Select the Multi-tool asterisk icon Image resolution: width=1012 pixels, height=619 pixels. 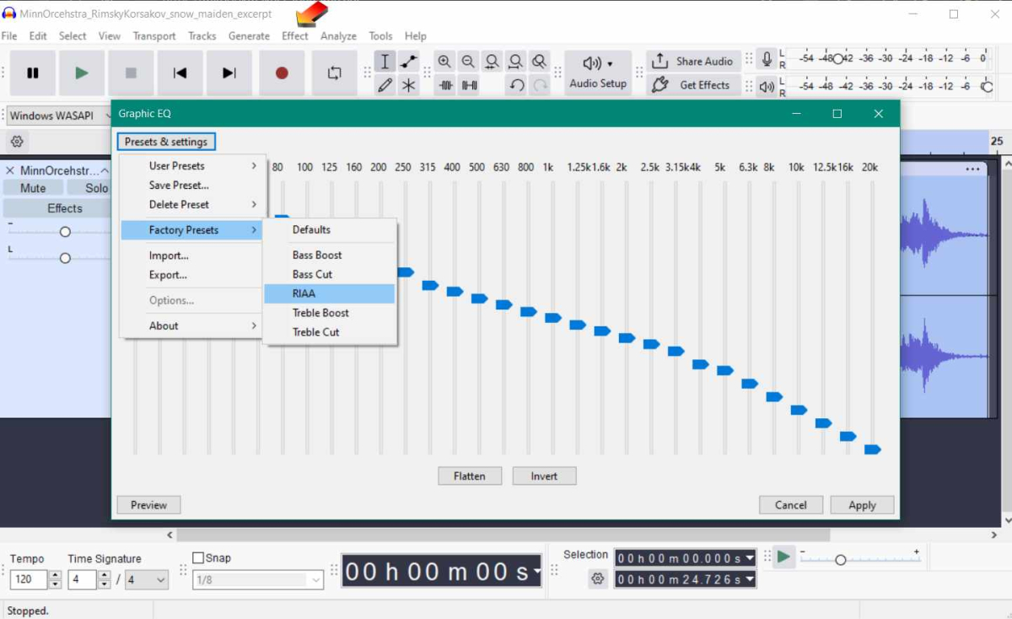[409, 85]
